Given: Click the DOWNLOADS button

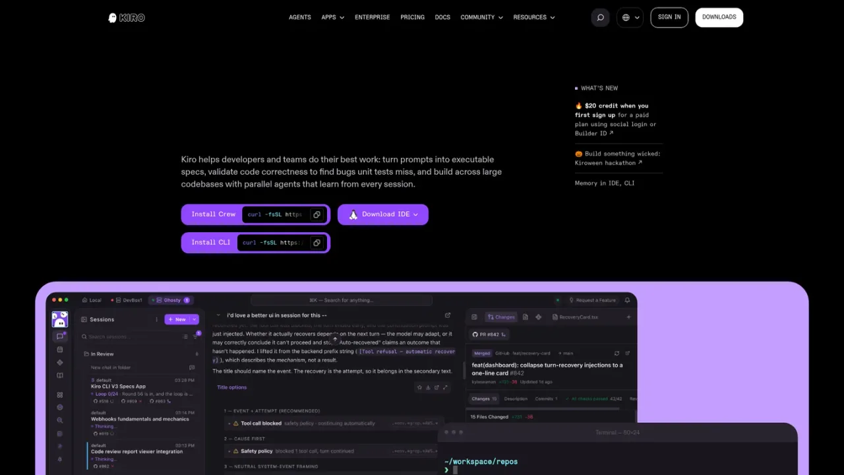Looking at the screenshot, I should 719,18.
